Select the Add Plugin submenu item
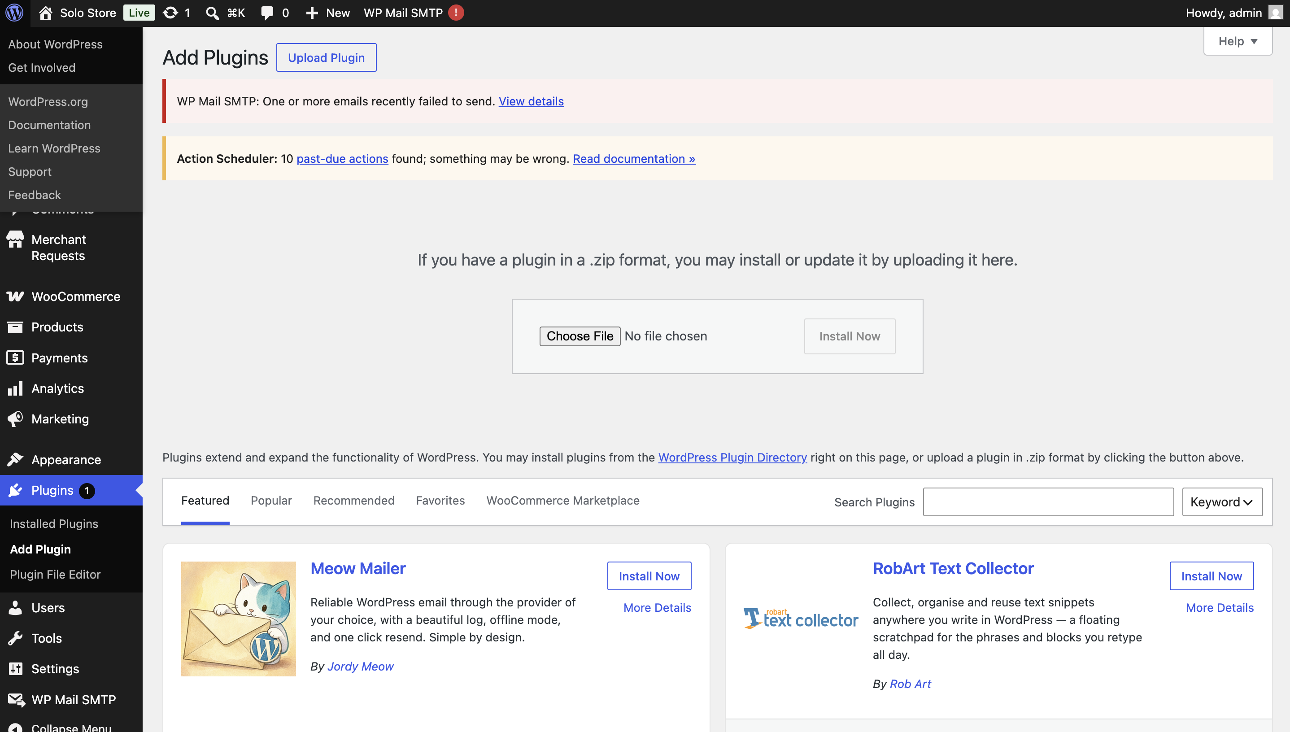 click(x=40, y=549)
